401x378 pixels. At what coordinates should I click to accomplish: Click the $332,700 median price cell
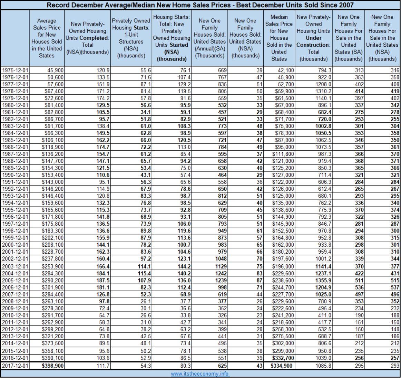coord(279,358)
